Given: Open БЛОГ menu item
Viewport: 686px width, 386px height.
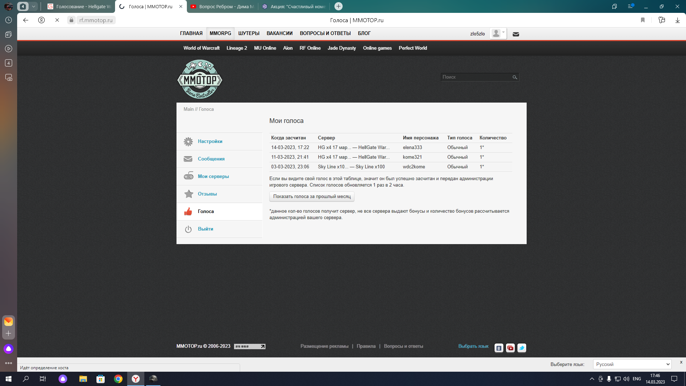Looking at the screenshot, I should (x=364, y=33).
